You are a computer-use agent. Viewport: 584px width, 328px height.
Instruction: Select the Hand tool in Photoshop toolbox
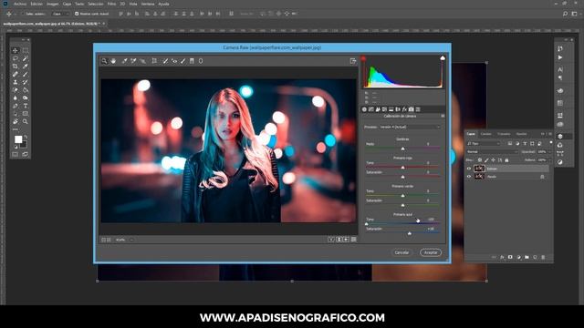tap(16, 121)
